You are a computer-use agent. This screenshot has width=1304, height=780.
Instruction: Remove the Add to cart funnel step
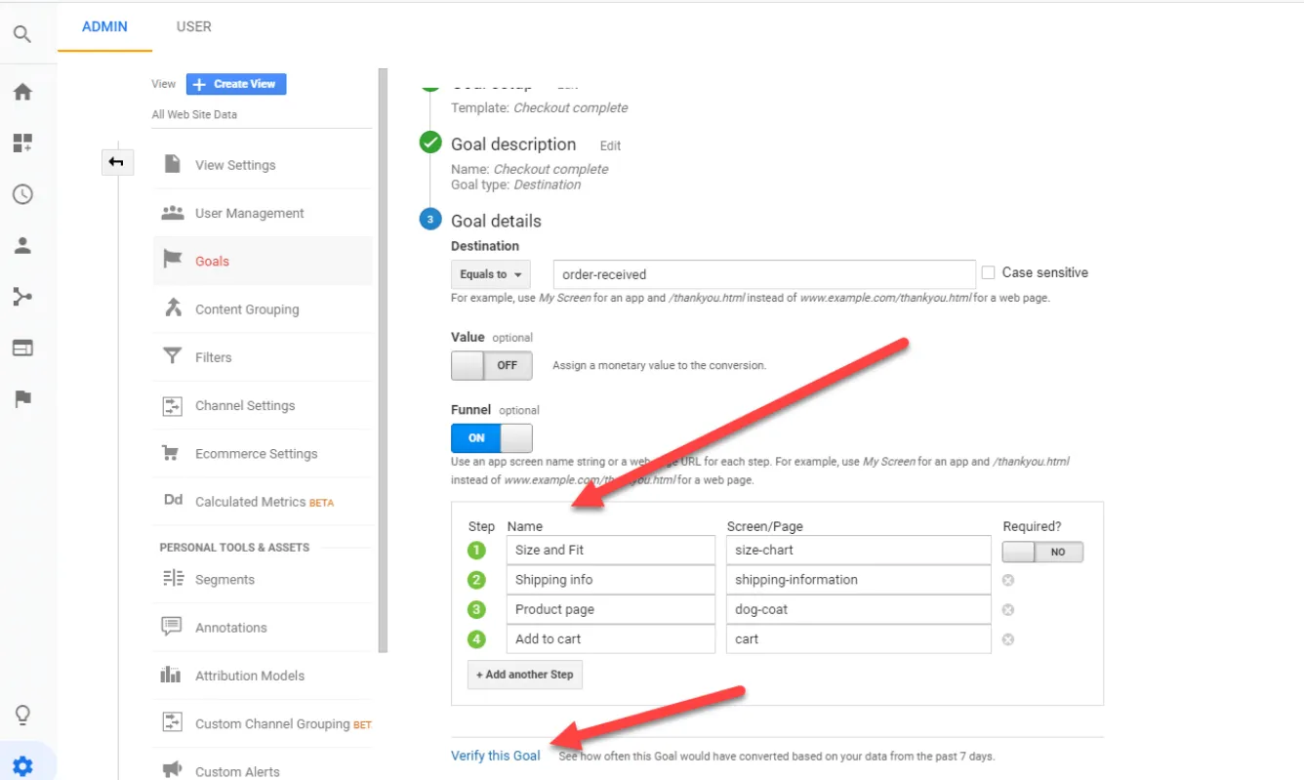[x=1008, y=639]
